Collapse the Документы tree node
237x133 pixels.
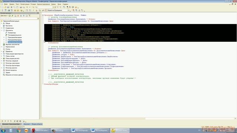coord(1,30)
